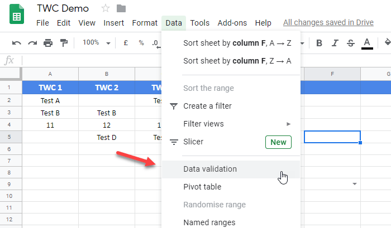Open the Pivot table option
The height and width of the screenshot is (228, 391).
[202, 187]
